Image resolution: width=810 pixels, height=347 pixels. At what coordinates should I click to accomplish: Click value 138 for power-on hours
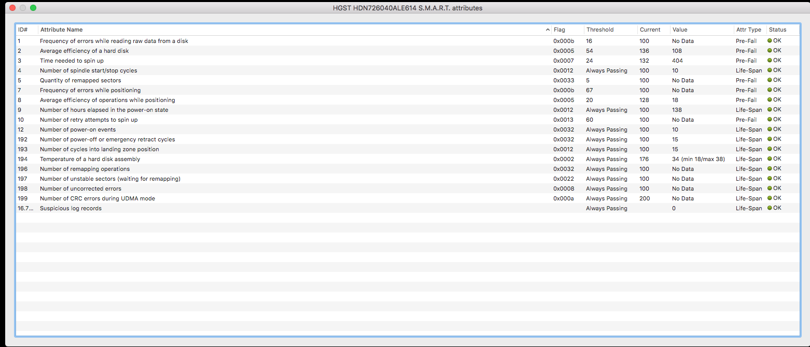coord(677,110)
